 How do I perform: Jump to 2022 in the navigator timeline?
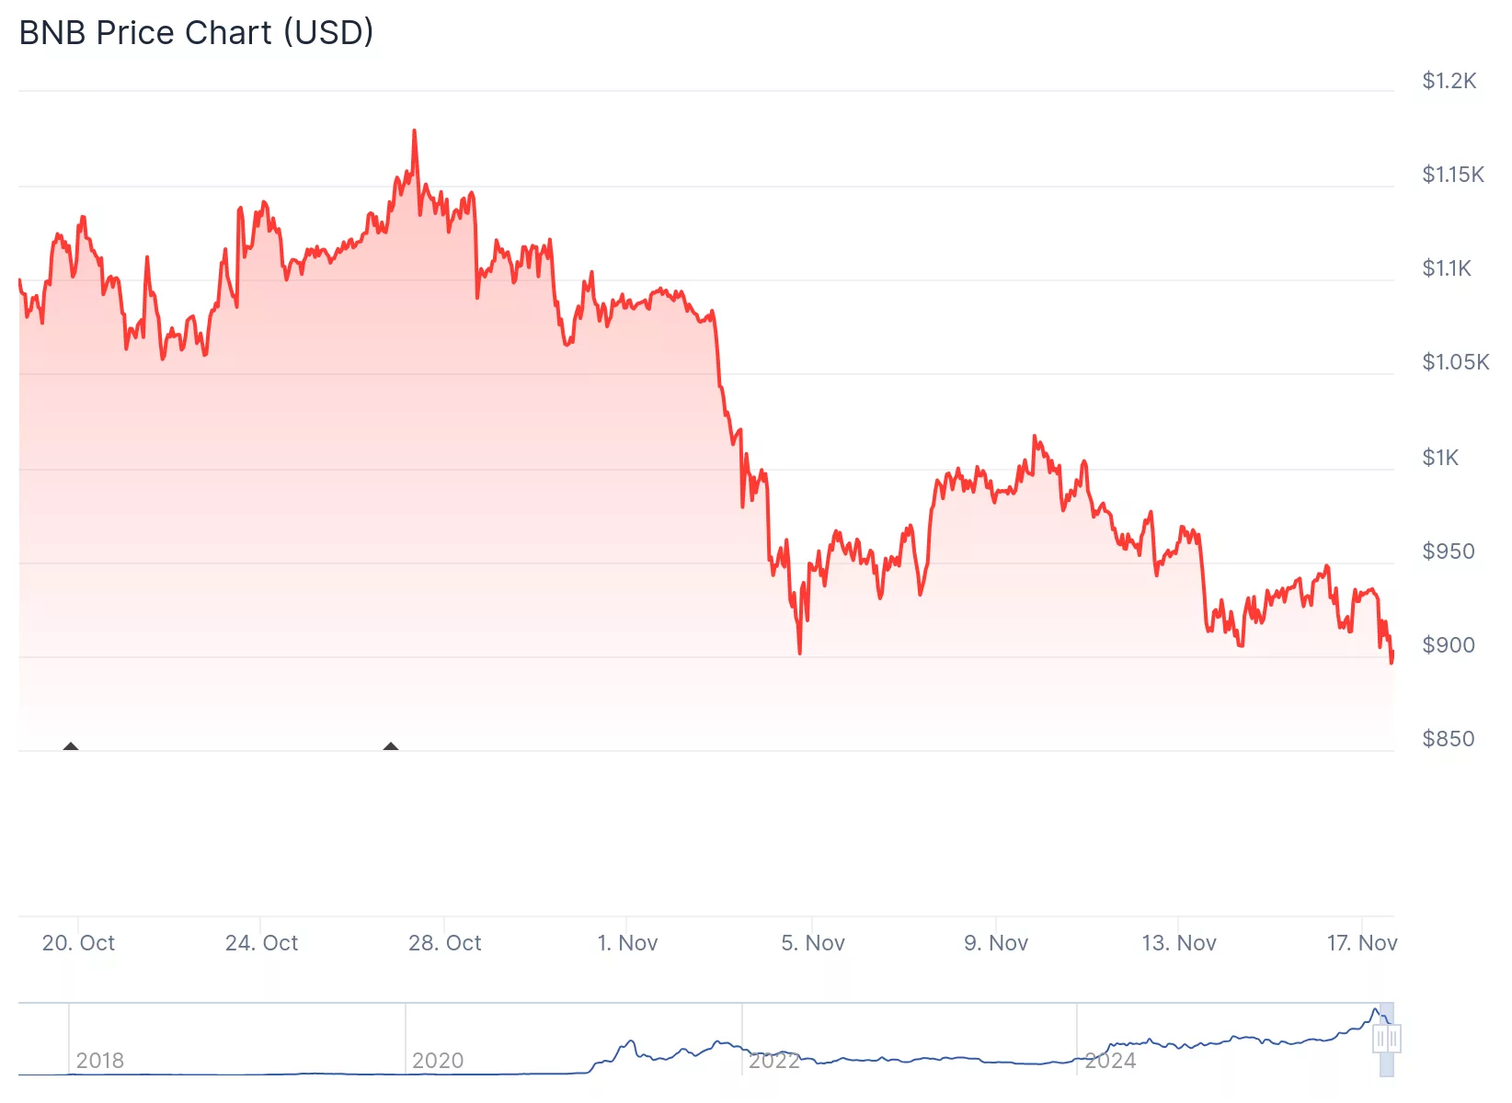coord(773,1061)
